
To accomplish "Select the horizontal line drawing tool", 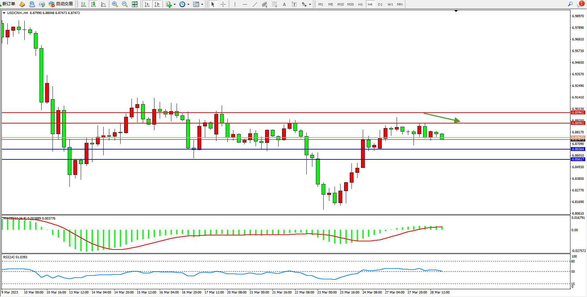I will [x=245, y=4].
